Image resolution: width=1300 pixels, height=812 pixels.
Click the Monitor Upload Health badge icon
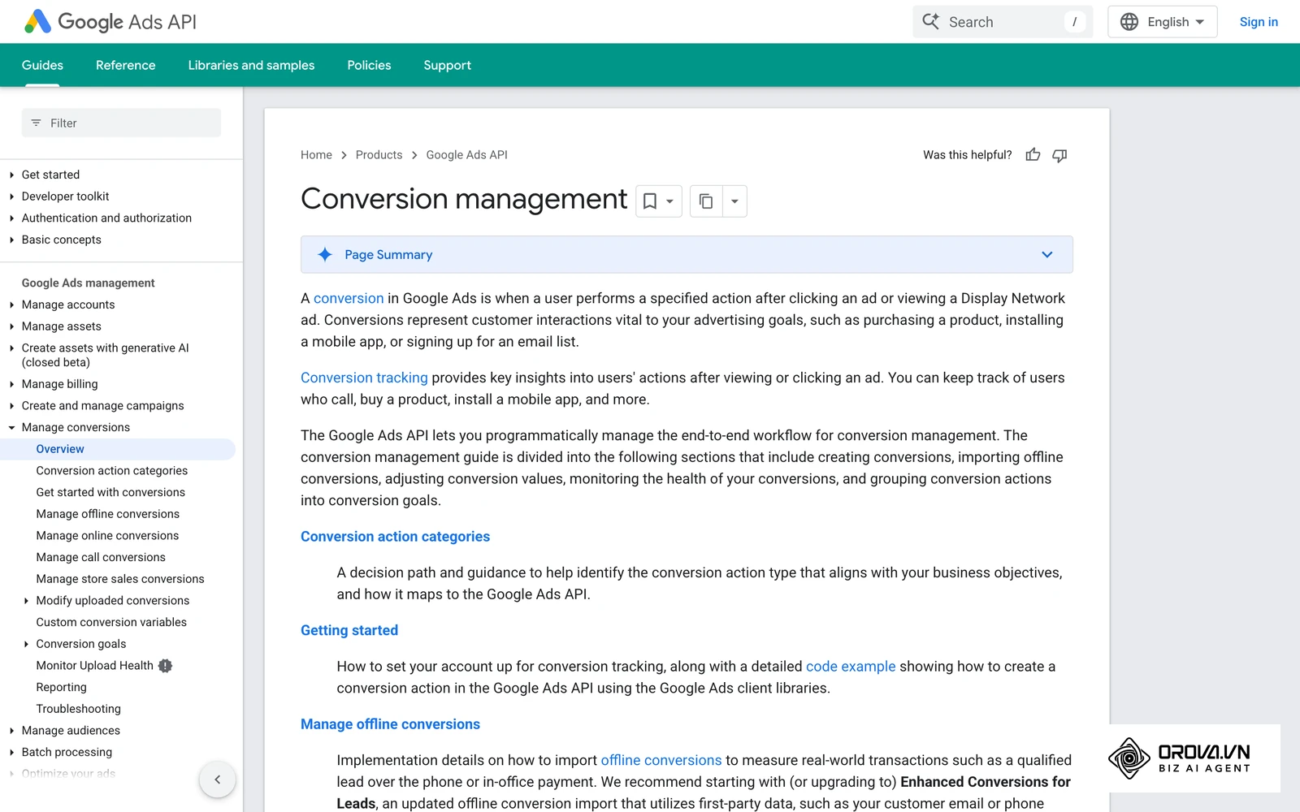[x=166, y=666]
